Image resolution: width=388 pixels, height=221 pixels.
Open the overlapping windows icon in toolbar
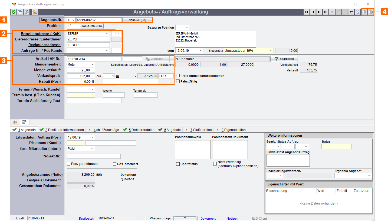point(20,12)
